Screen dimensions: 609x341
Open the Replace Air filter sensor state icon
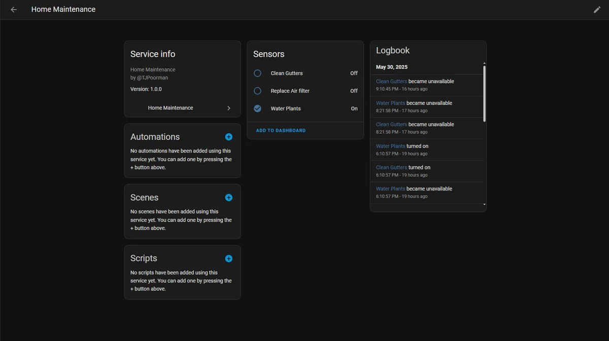[257, 91]
